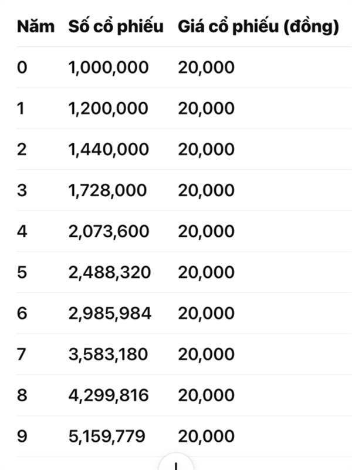Click the share count 1,200,000 cell
This screenshot has height=470, width=352.
(x=108, y=109)
